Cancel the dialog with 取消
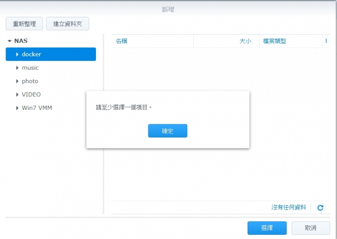Image resolution: width=337 pixels, height=239 pixels. [x=311, y=228]
